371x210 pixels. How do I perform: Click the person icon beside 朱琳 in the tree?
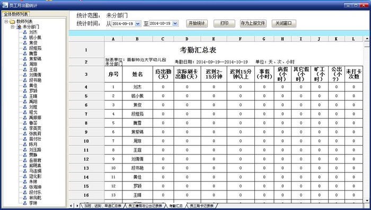tap(25, 181)
